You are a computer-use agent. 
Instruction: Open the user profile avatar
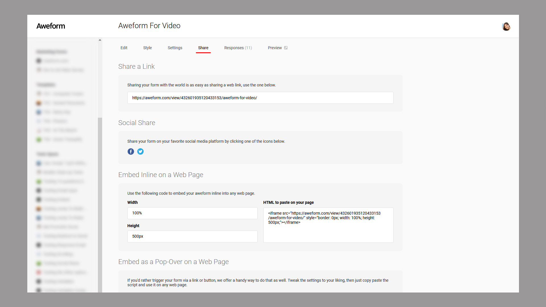click(x=506, y=26)
